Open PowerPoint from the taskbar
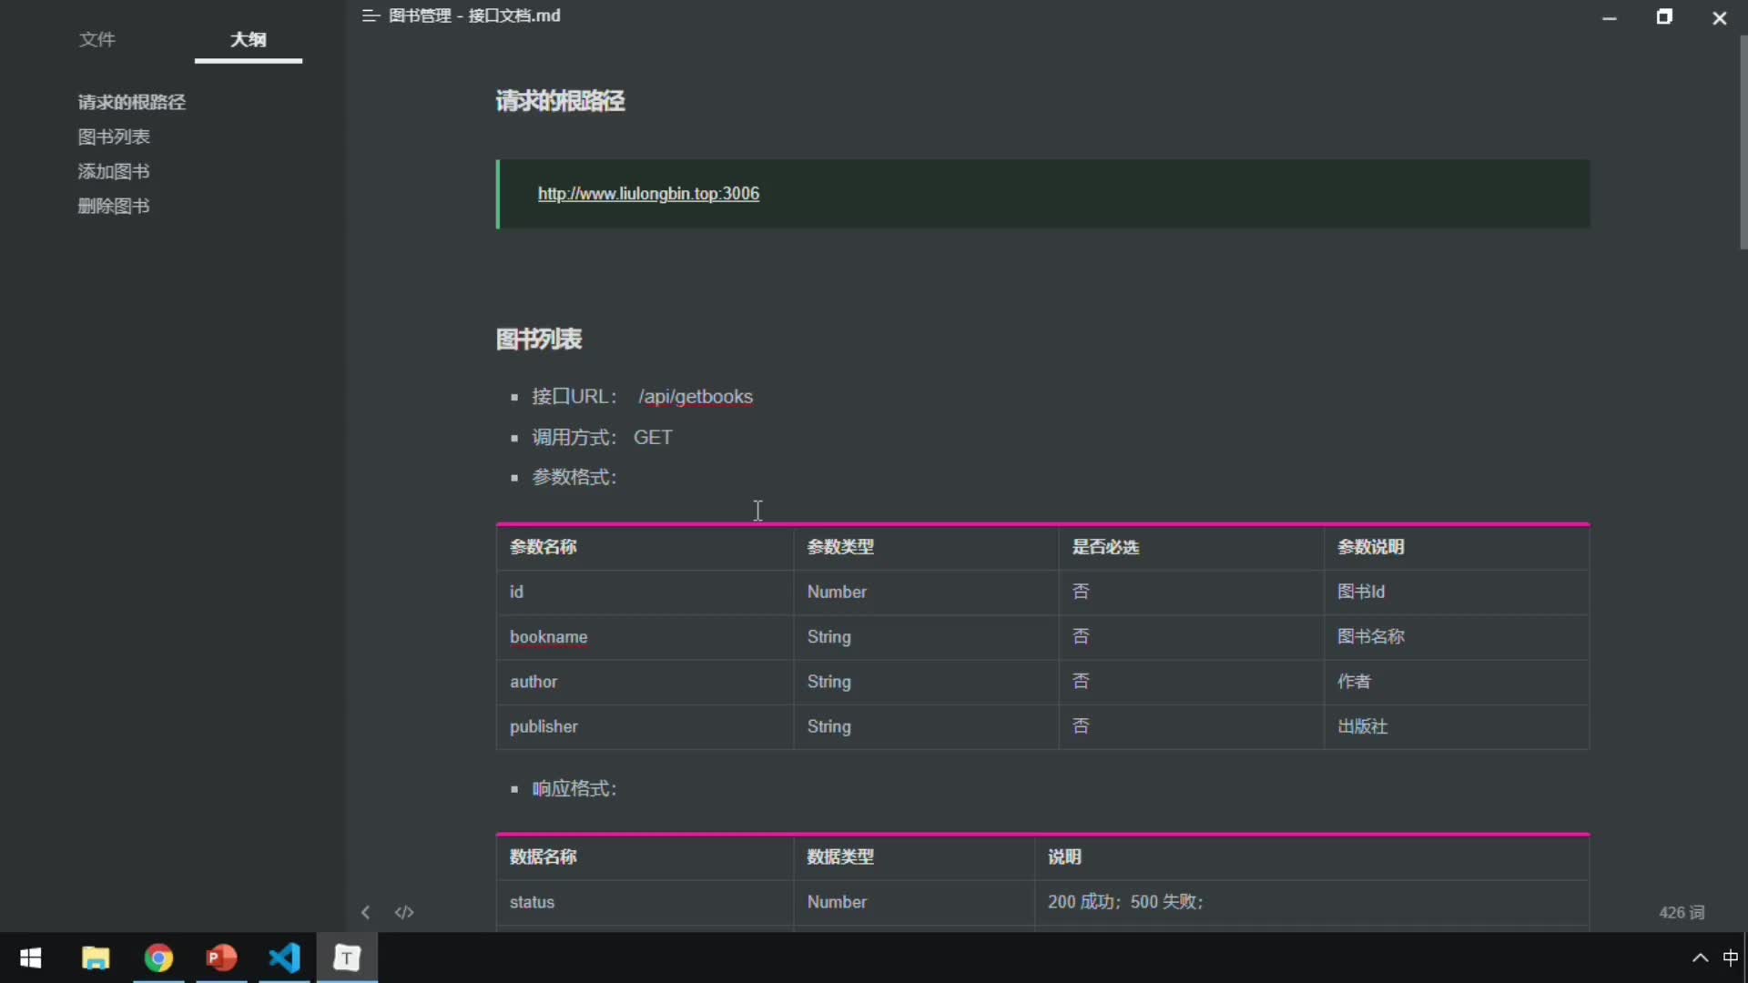The width and height of the screenshot is (1748, 983). 221,958
